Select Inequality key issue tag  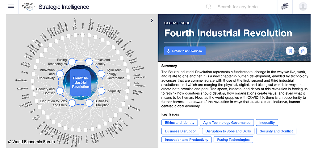267,123
